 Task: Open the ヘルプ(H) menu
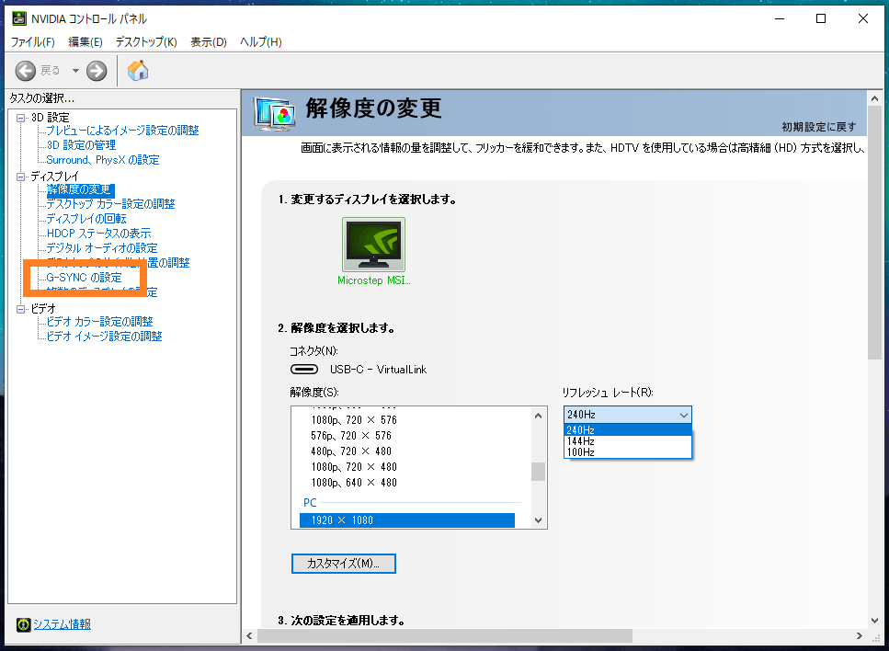261,42
